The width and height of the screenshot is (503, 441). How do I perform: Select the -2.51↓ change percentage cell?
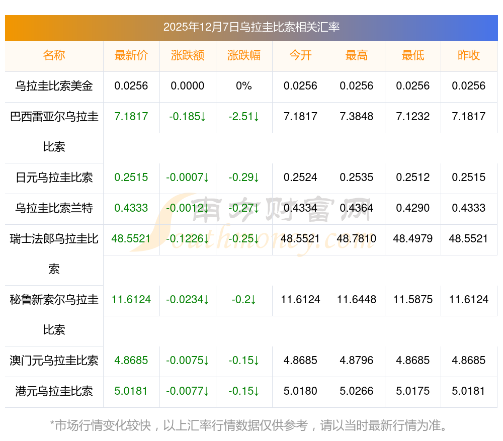click(x=244, y=117)
